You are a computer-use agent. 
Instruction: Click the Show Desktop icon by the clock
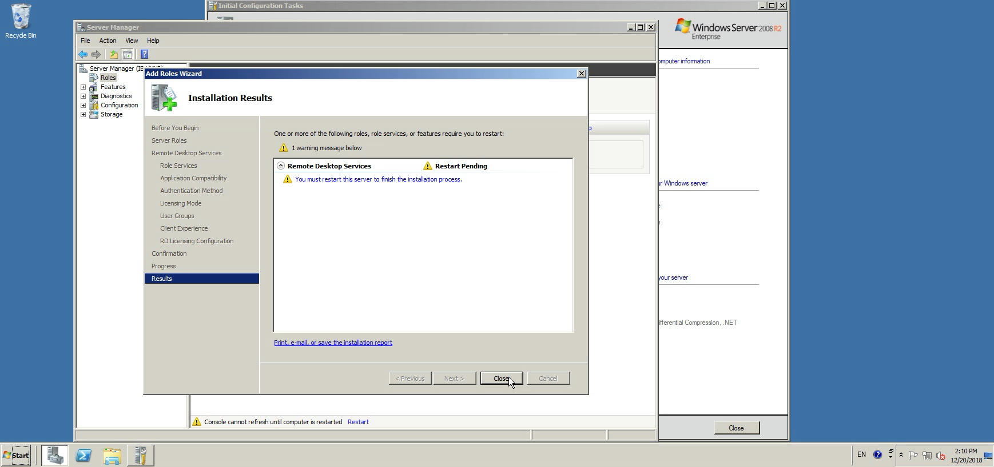(x=988, y=456)
